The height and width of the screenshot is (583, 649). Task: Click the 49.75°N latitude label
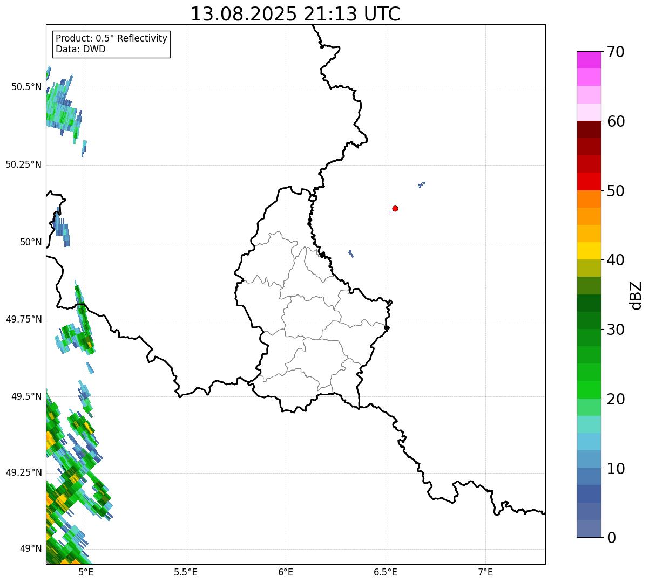[24, 319]
